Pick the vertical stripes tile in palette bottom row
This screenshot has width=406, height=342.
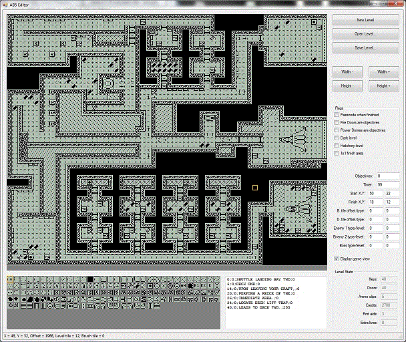[x=37, y=306]
